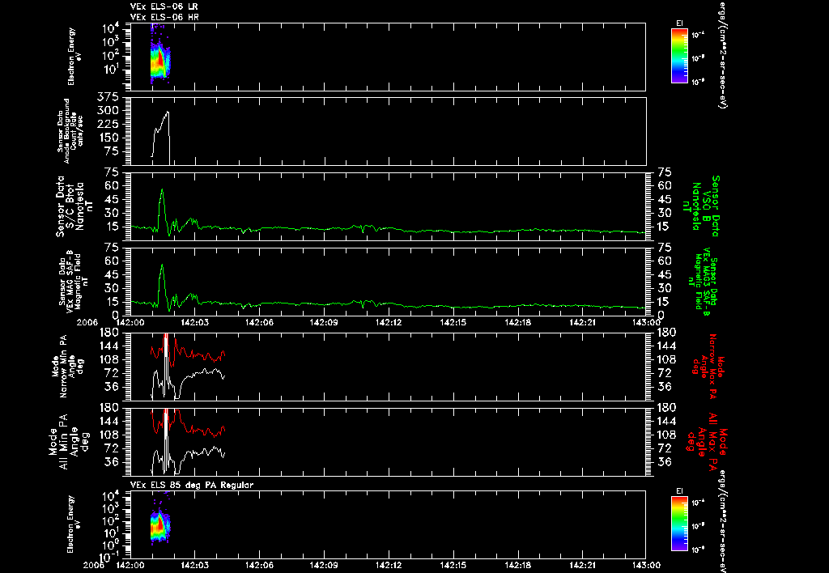This screenshot has height=573, width=829.
Task: Select the 'VEx ELS-06 LR' title text
Action: tap(164, 6)
